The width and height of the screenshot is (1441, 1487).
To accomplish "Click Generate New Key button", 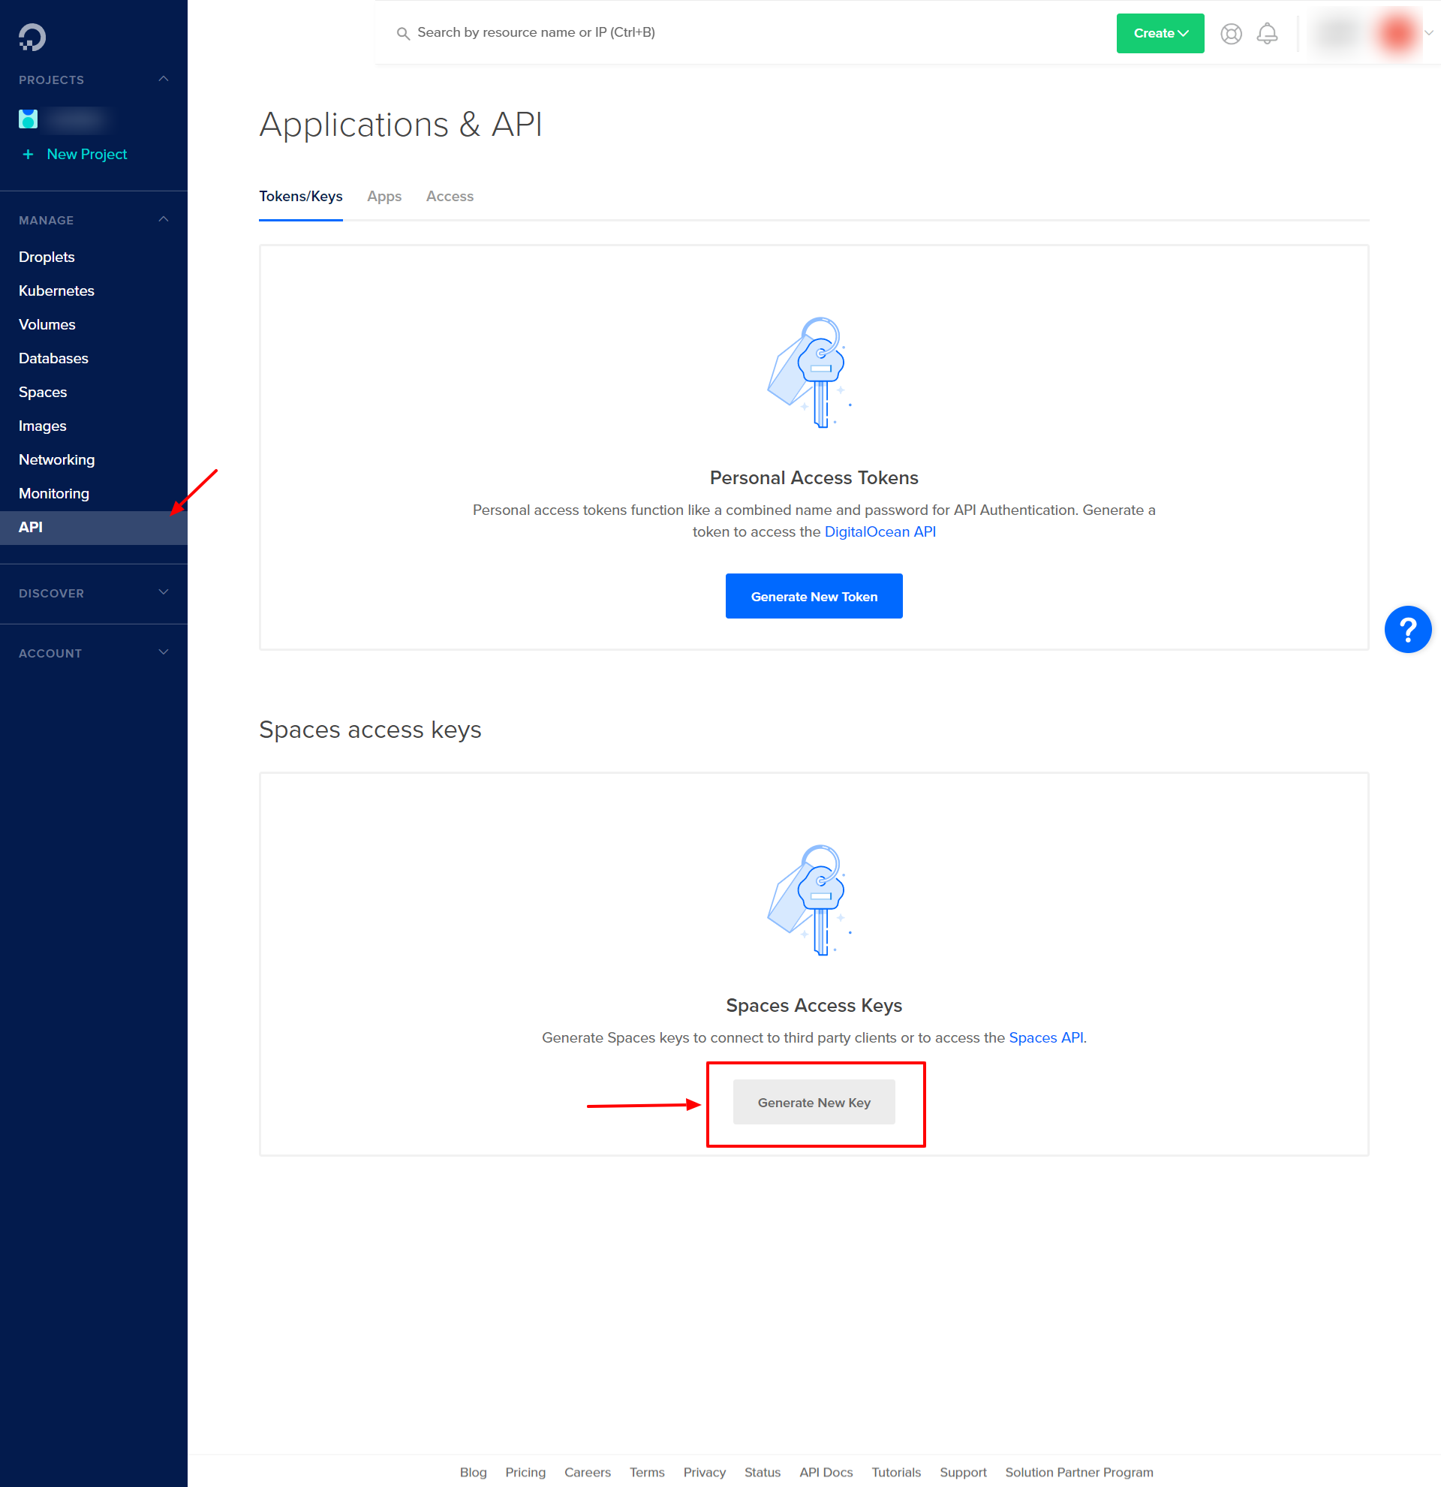I will 813,1102.
